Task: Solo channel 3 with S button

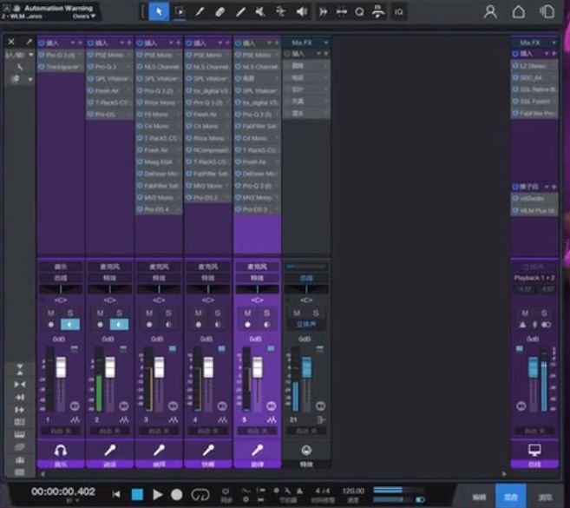Action: click(169, 313)
